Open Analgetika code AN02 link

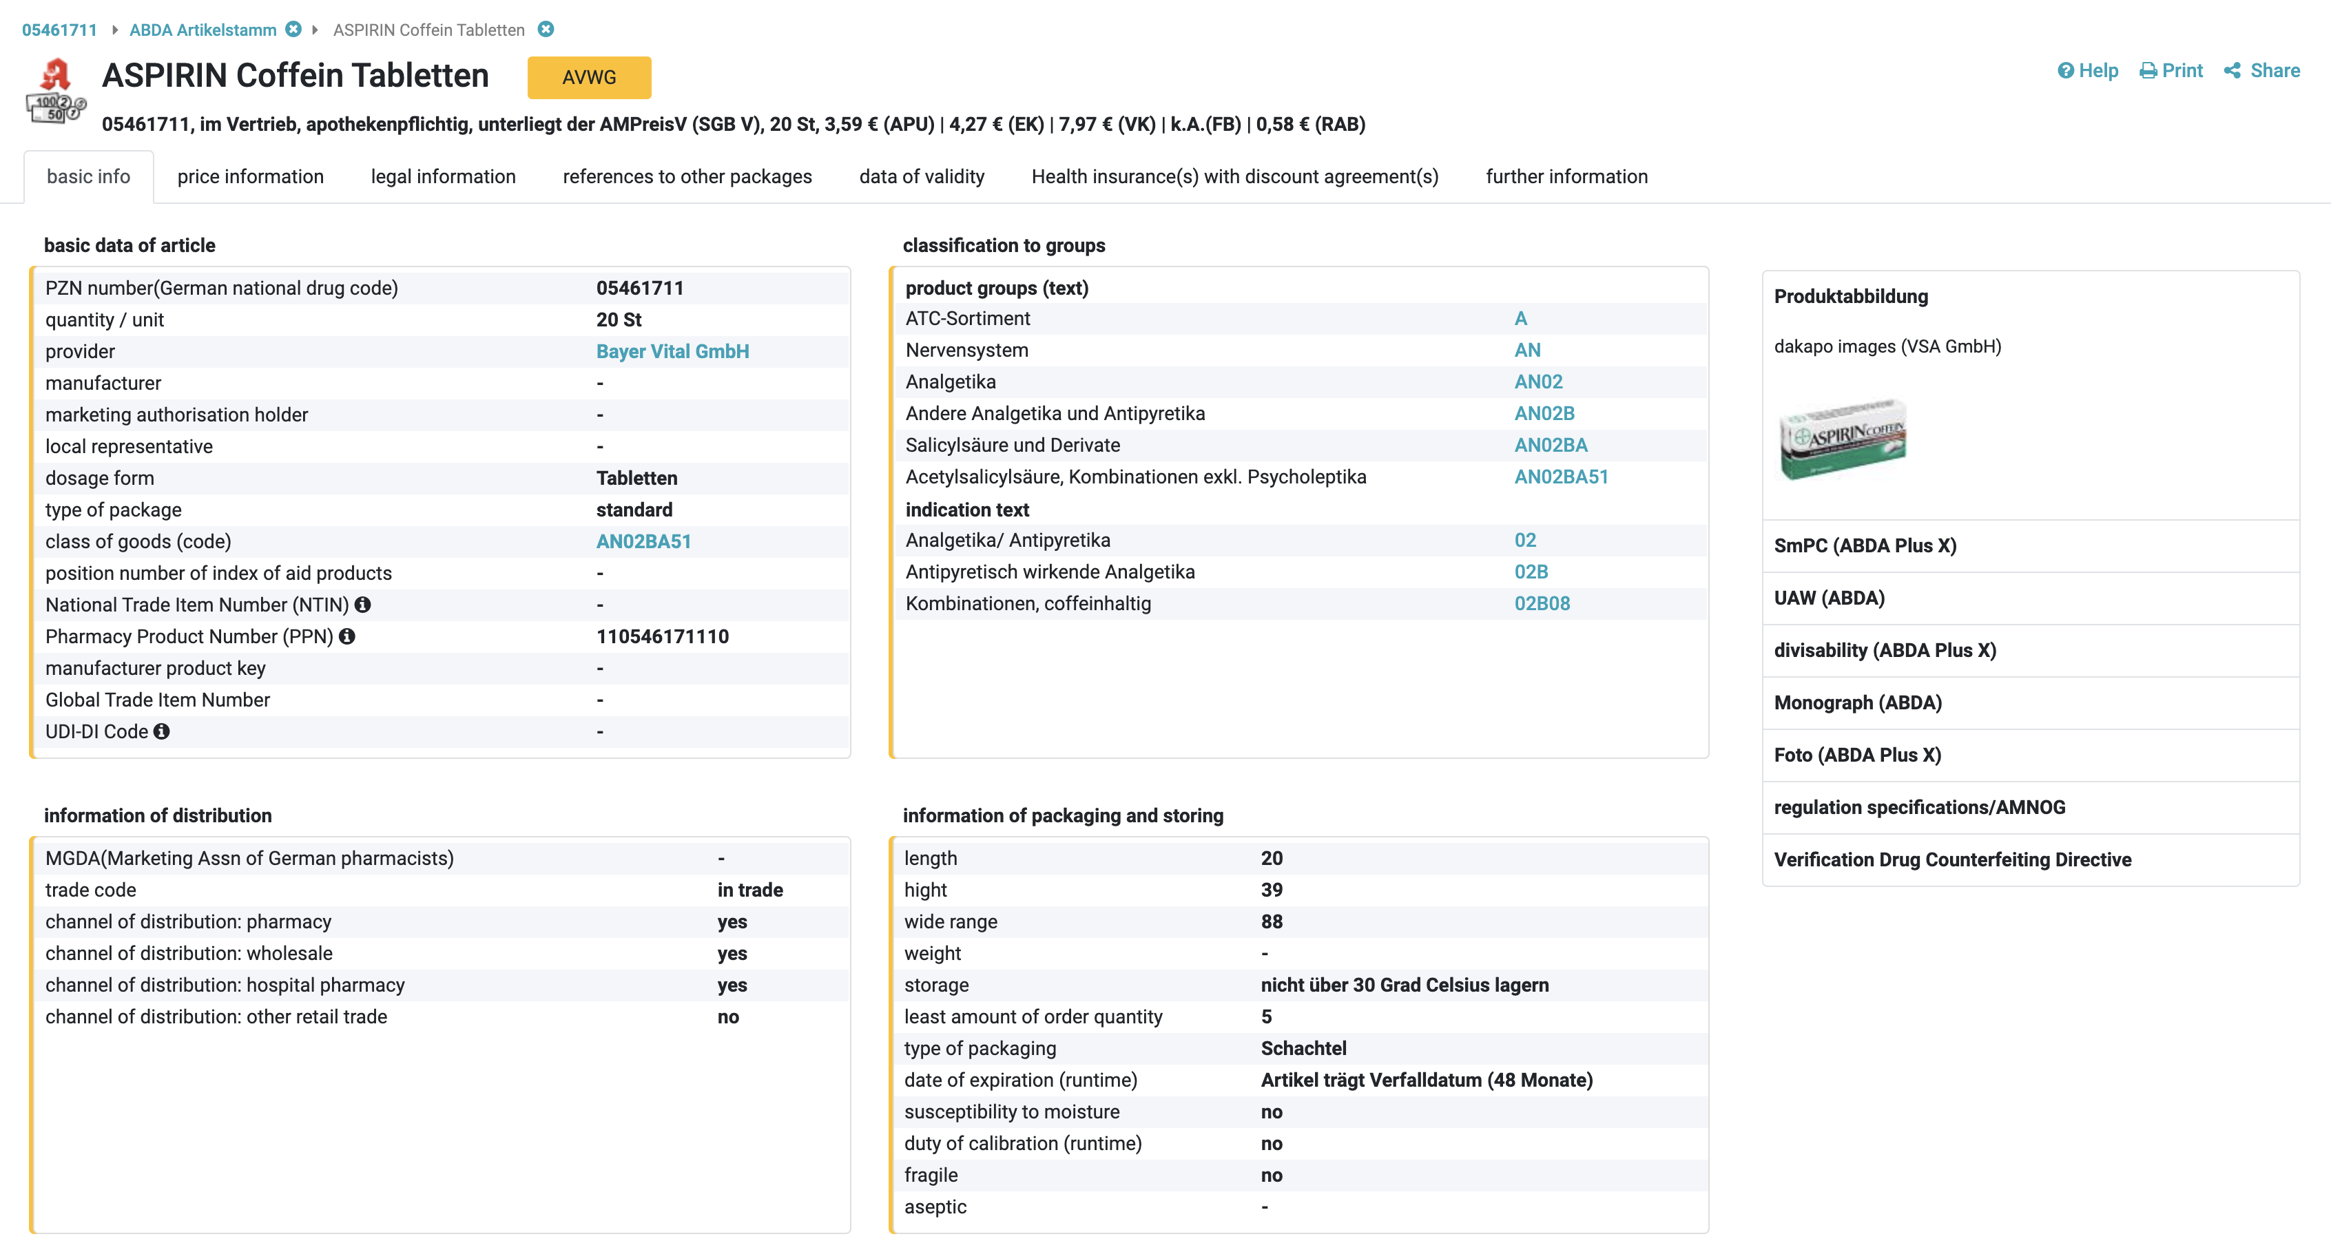tap(1538, 382)
